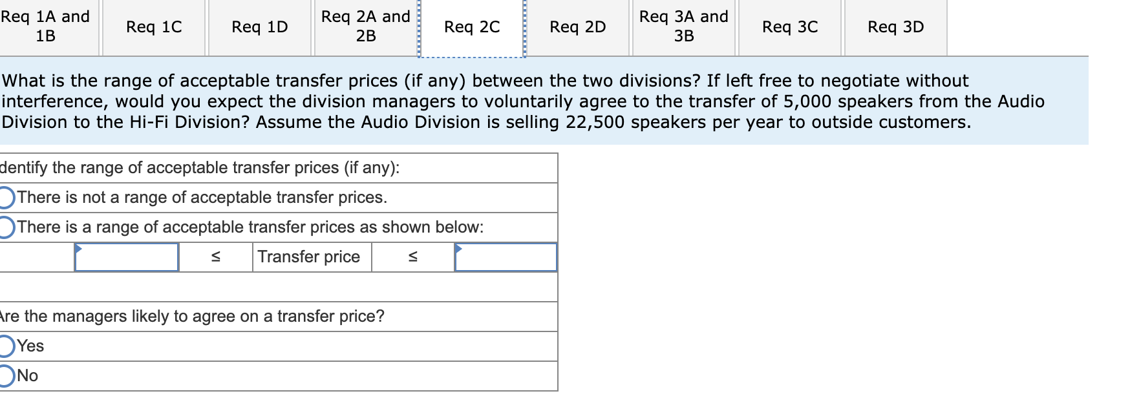
Task: Click the blue corner marker on the left input
Action: 78,247
